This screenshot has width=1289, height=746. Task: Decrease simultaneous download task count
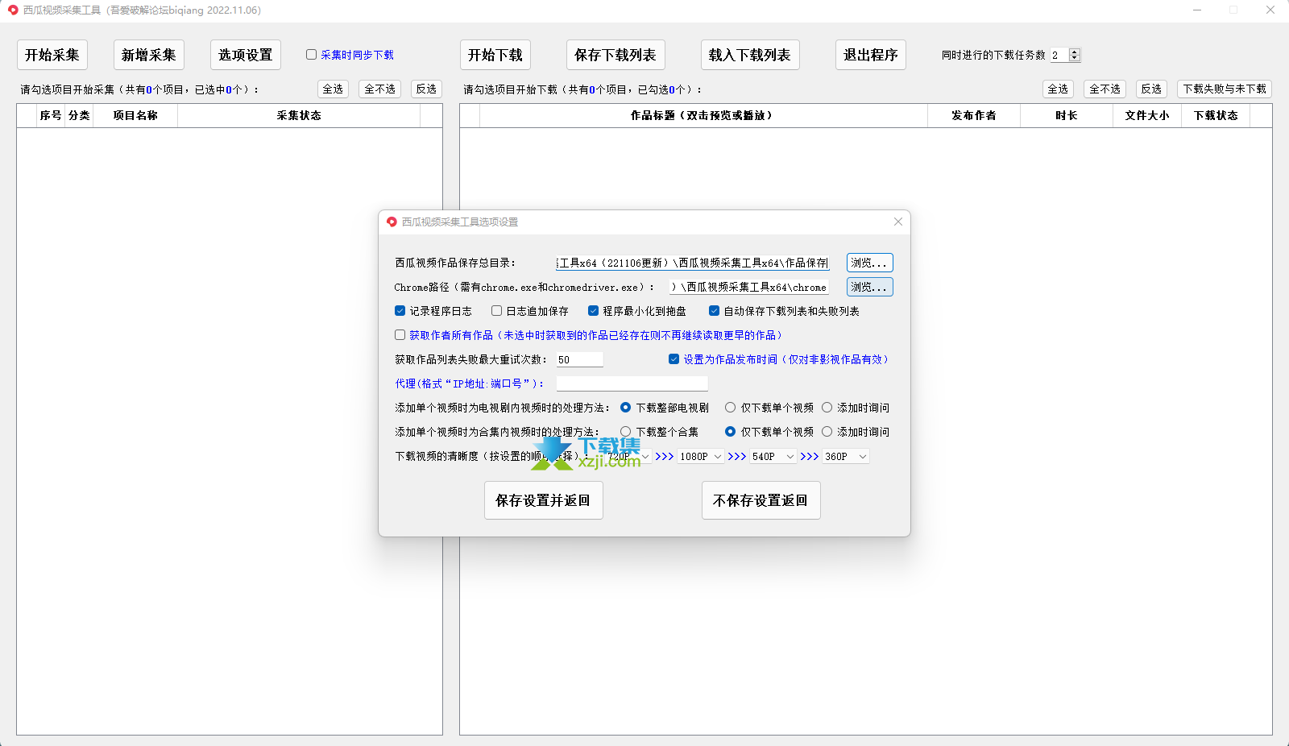1075,58
